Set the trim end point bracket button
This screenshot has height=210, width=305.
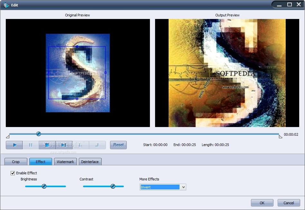click(97, 145)
